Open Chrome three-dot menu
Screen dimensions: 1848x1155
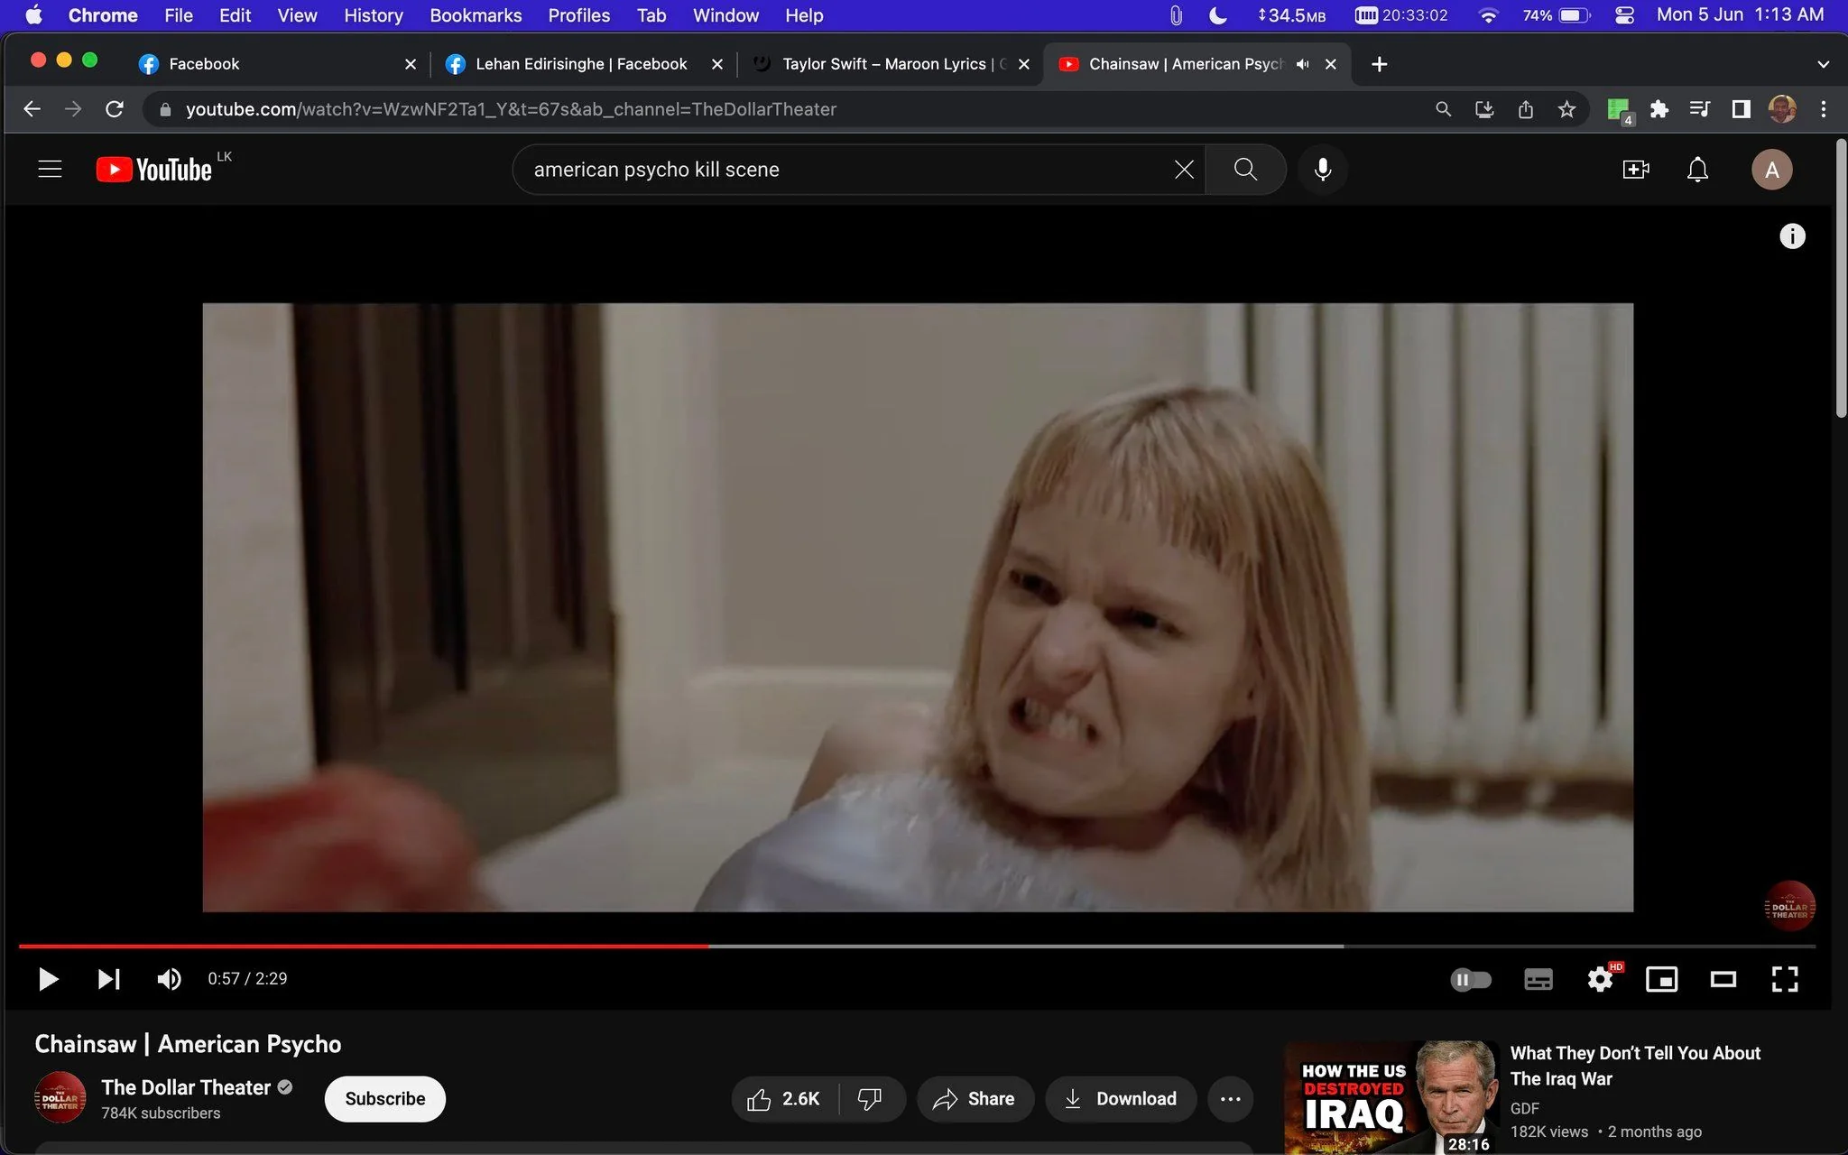(x=1823, y=109)
